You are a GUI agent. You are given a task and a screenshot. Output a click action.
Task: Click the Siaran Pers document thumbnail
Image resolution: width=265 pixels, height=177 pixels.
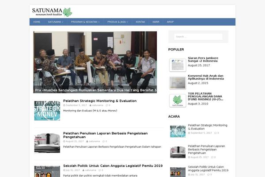click(178, 65)
